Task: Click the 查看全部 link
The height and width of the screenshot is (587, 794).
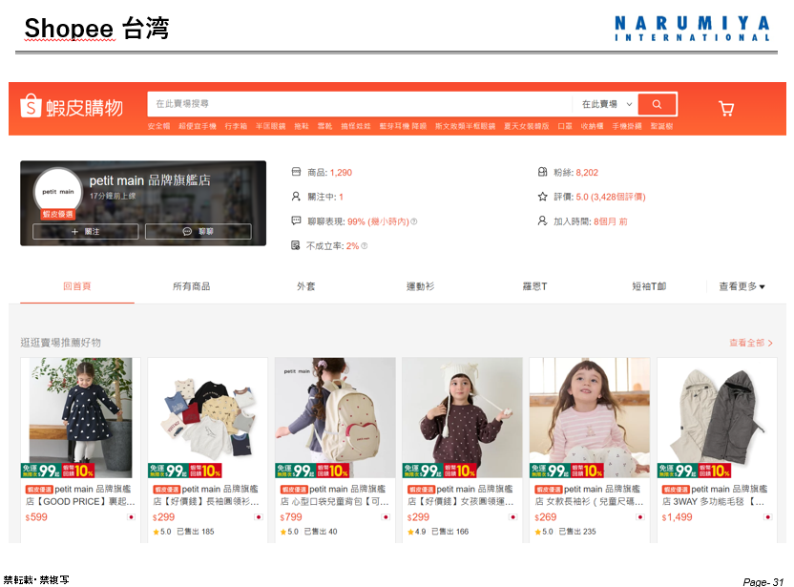Action: click(x=750, y=343)
